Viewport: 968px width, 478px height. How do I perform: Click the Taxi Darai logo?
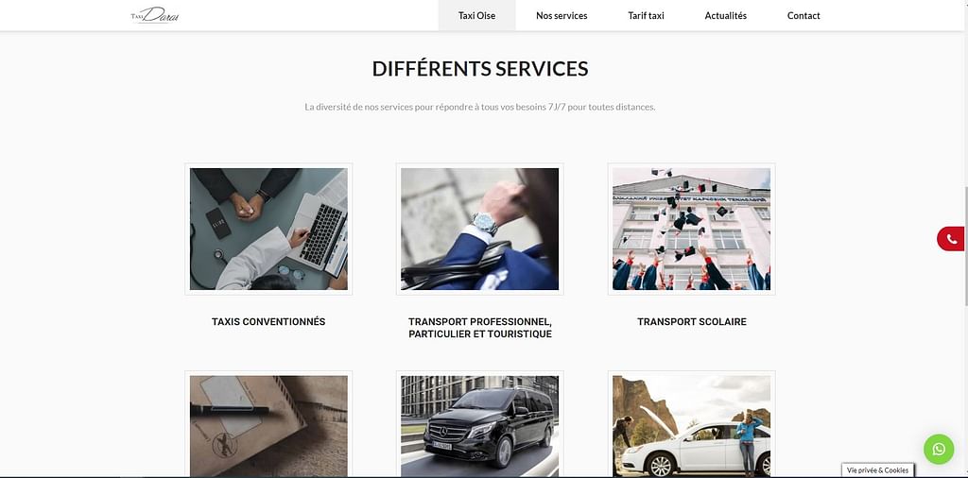click(155, 15)
